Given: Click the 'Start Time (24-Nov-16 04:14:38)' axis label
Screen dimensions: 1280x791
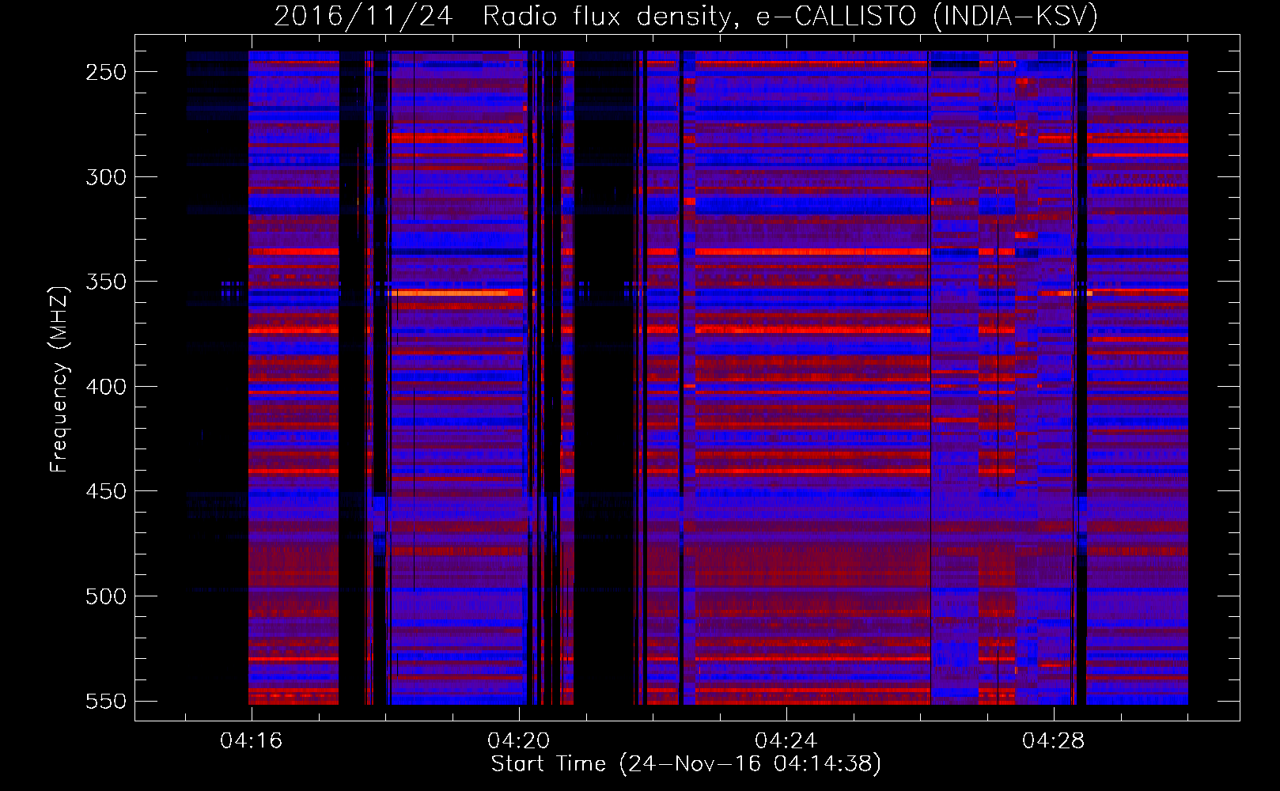Looking at the screenshot, I should [x=686, y=764].
